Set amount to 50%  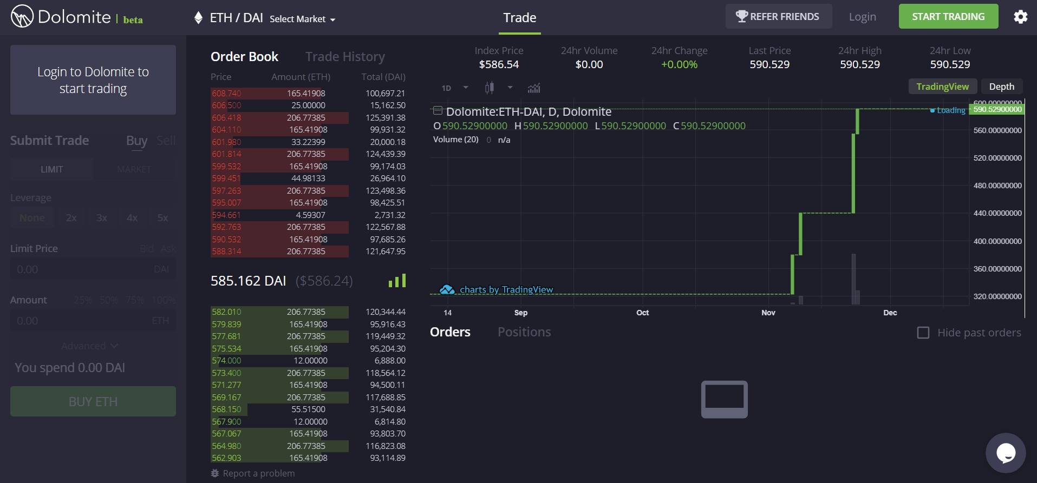[109, 300]
